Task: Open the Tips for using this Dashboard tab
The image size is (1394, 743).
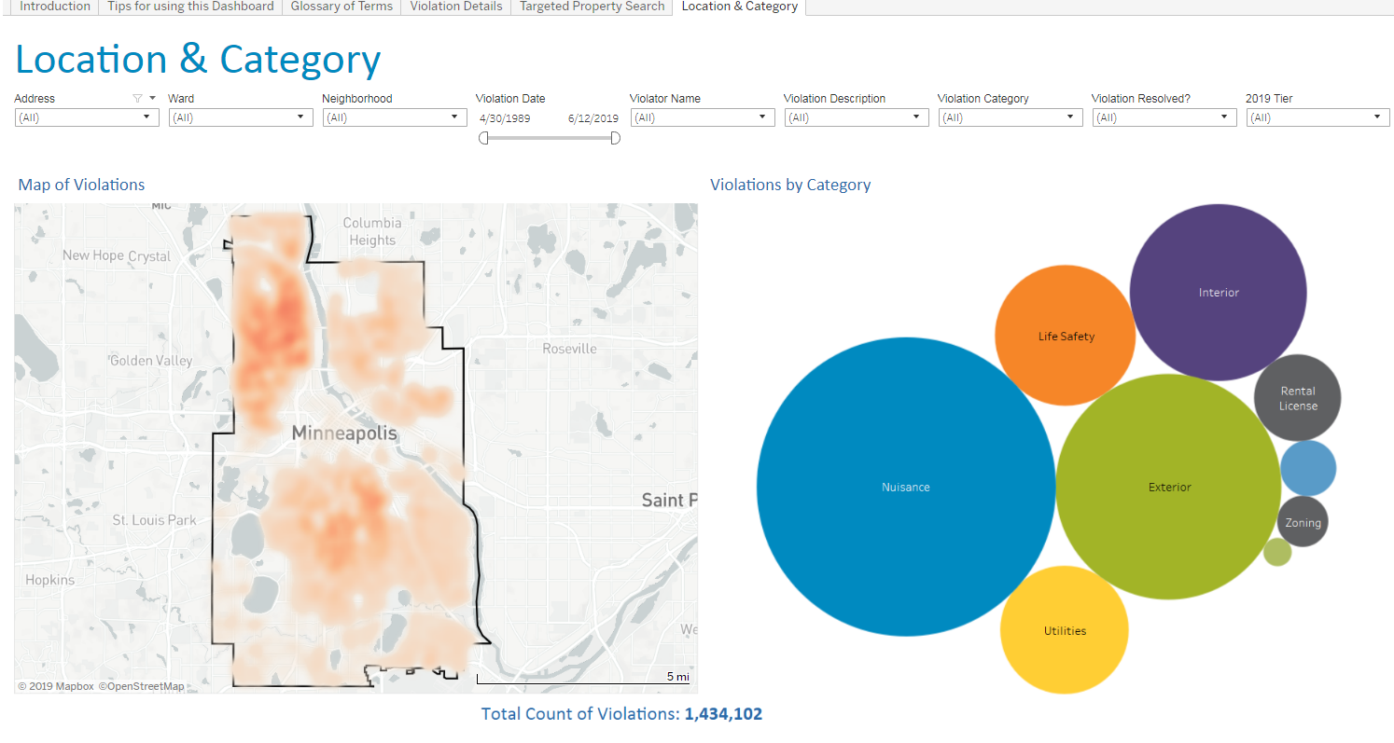Action: 189,7
